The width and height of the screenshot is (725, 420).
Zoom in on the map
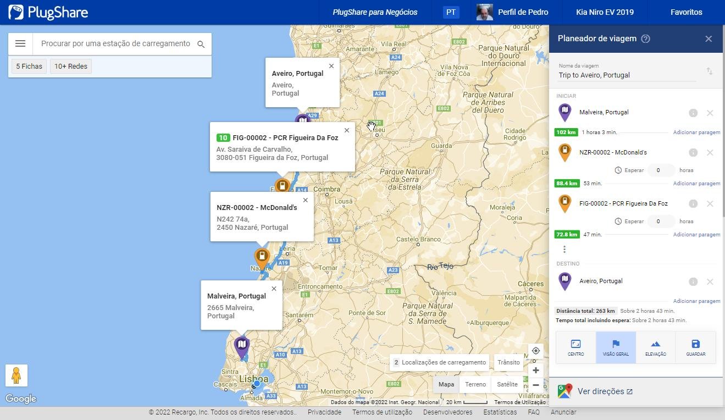point(536,370)
